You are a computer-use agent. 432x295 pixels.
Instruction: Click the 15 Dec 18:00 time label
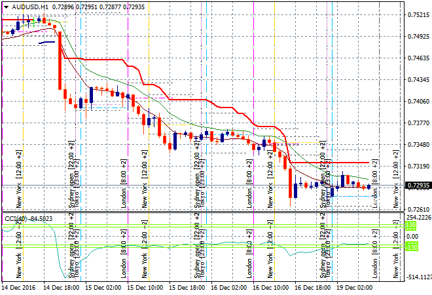(187, 288)
